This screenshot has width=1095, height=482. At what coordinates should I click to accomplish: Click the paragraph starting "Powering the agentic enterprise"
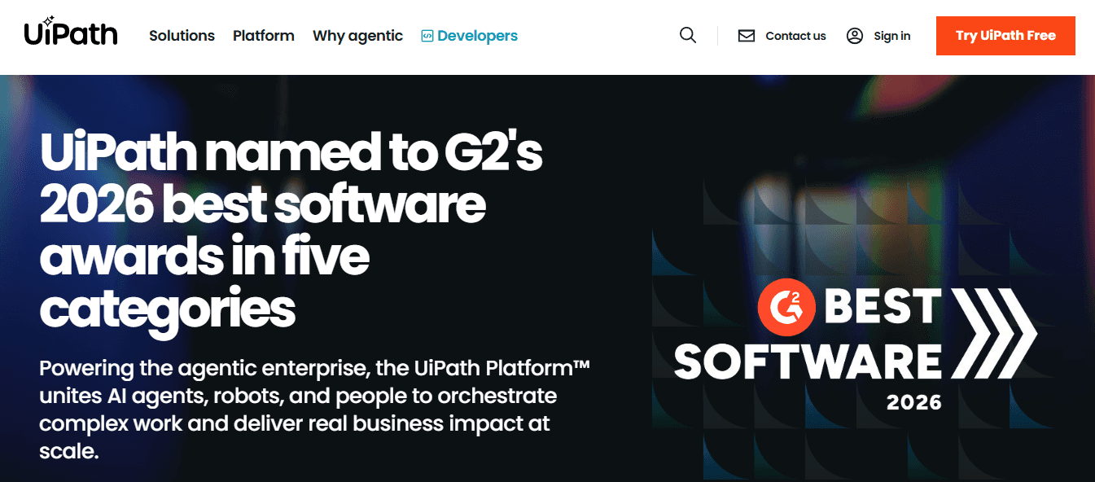(314, 409)
